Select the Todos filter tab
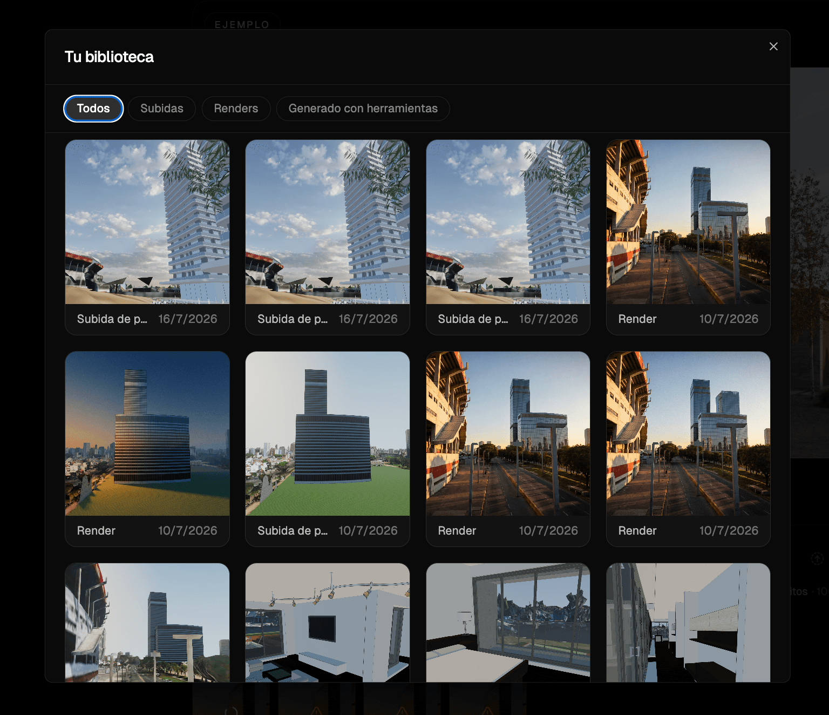 93,109
